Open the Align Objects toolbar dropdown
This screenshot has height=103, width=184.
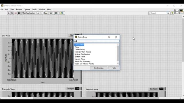[x=46, y=13]
